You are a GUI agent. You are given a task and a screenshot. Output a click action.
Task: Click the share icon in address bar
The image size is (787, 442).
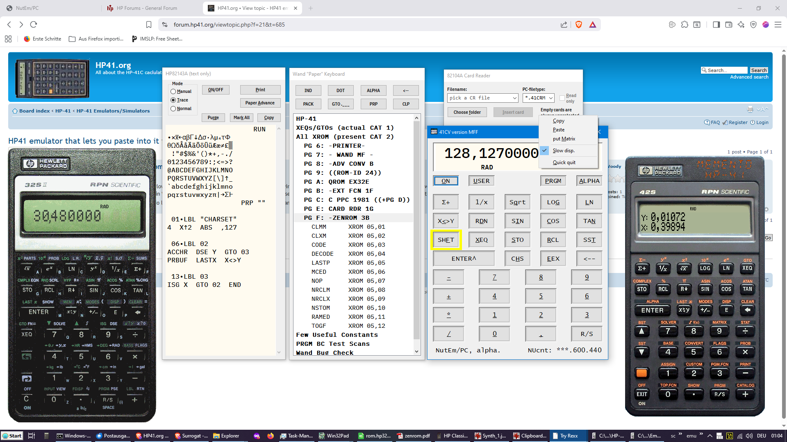pos(564,25)
